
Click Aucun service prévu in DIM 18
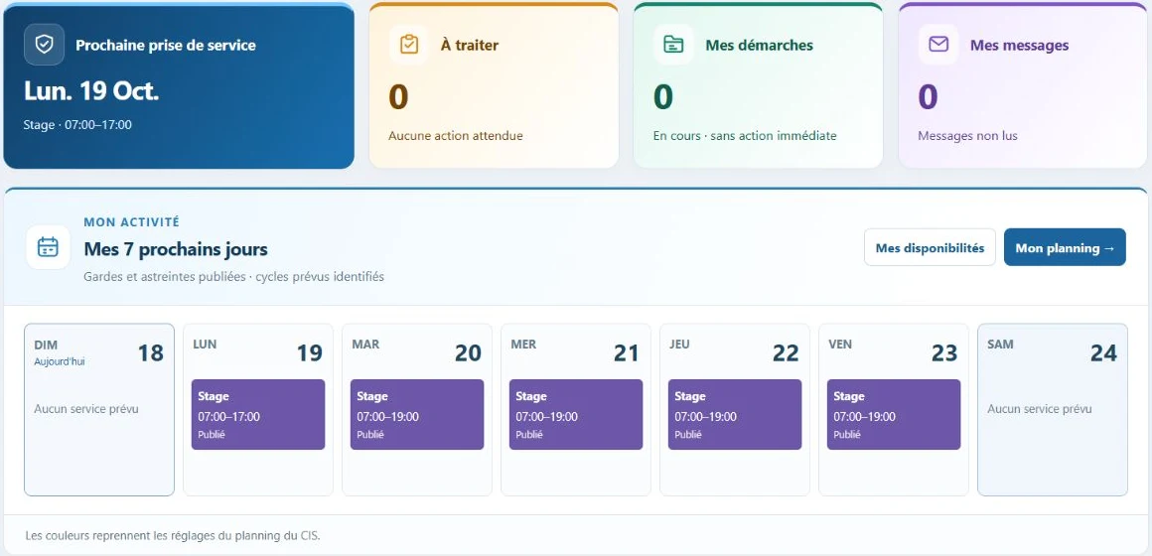[x=86, y=409]
